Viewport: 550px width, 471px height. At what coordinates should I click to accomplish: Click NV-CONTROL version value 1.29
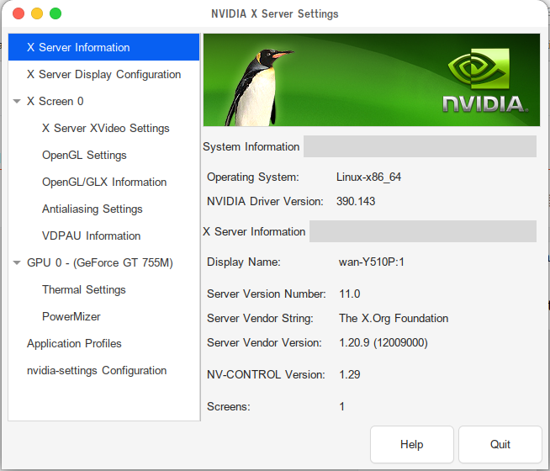tap(350, 374)
